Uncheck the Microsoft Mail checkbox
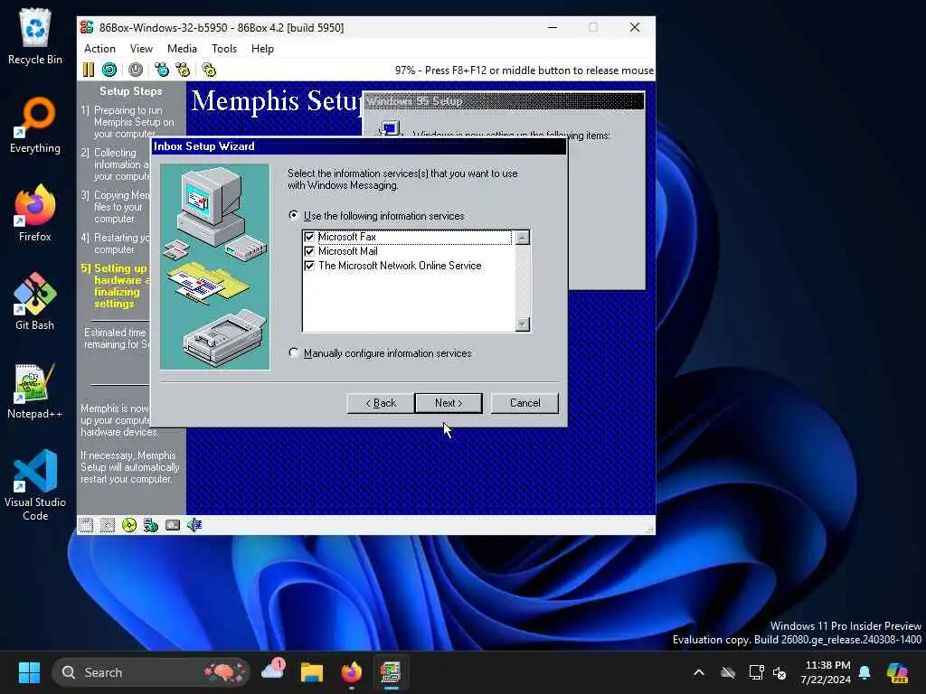926x694 pixels. pos(309,251)
